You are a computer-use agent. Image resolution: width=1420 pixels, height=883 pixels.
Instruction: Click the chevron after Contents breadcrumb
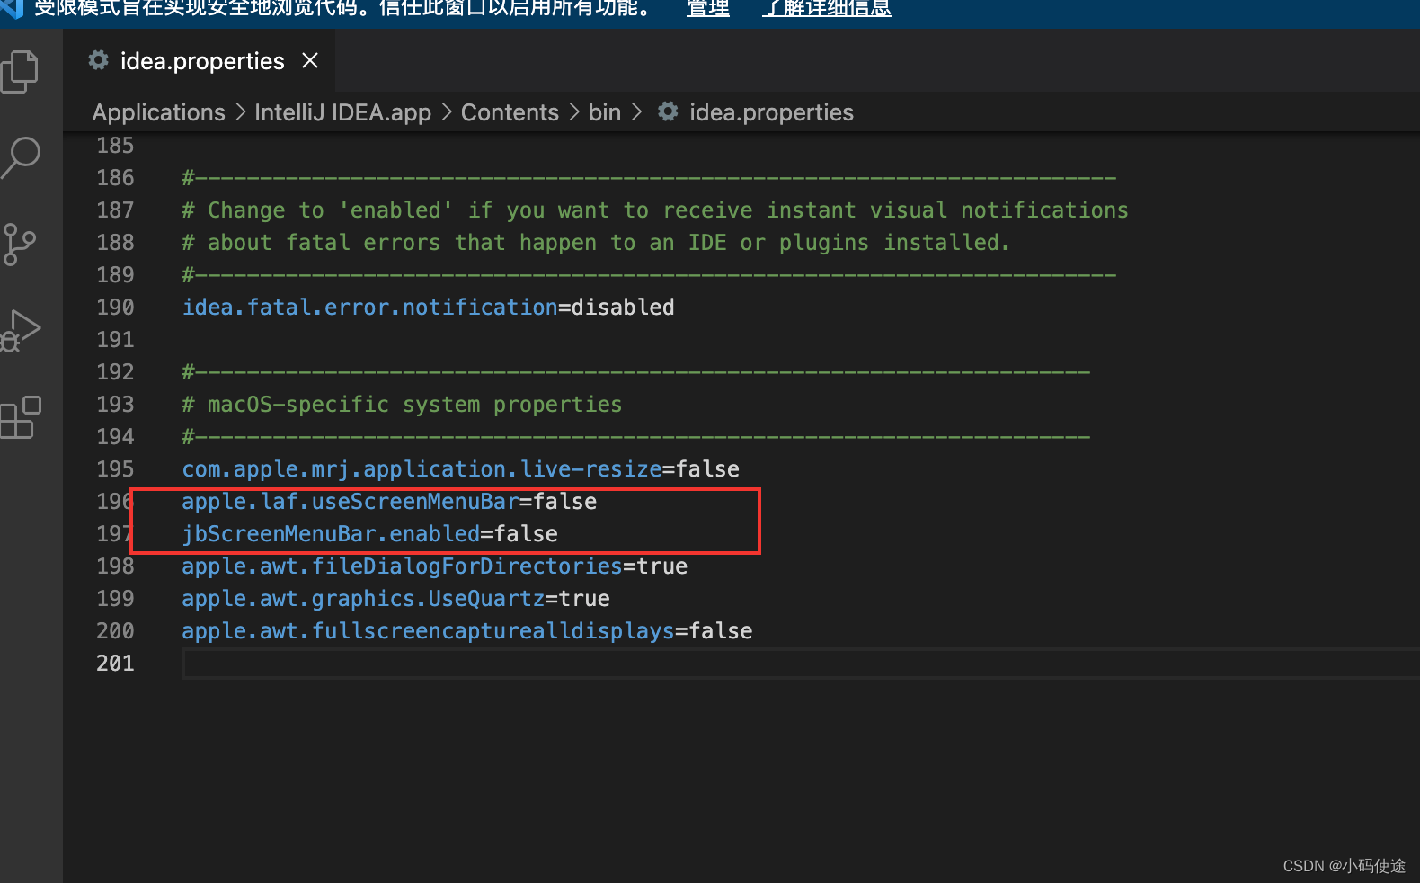point(574,112)
